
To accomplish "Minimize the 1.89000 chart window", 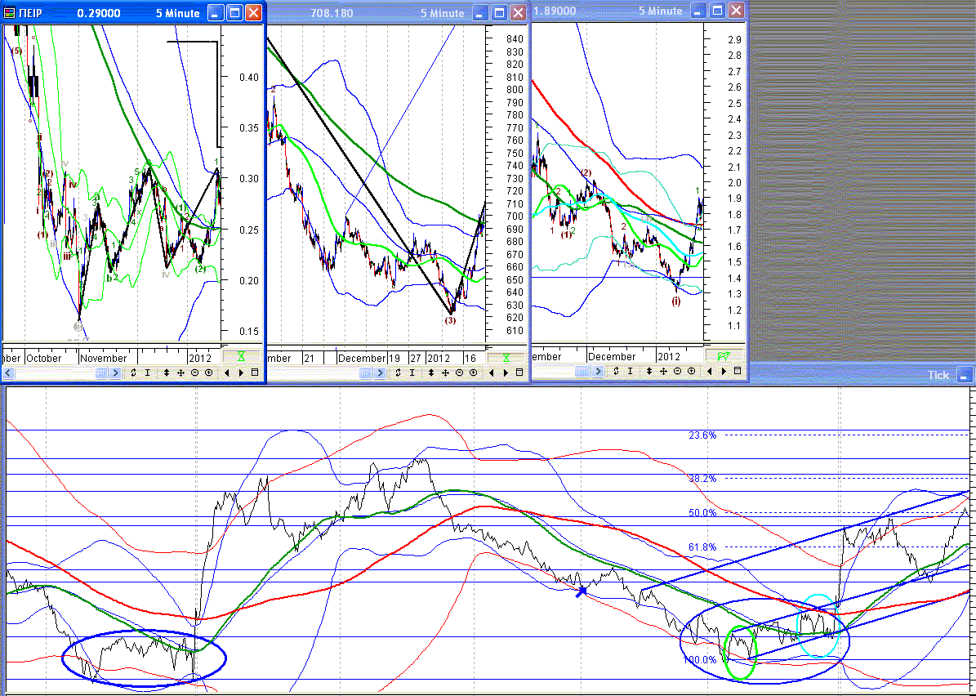I will tap(700, 10).
